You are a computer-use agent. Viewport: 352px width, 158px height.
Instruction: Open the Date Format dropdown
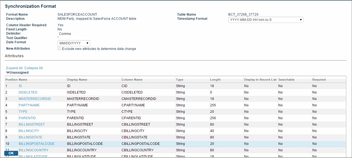pos(74,43)
